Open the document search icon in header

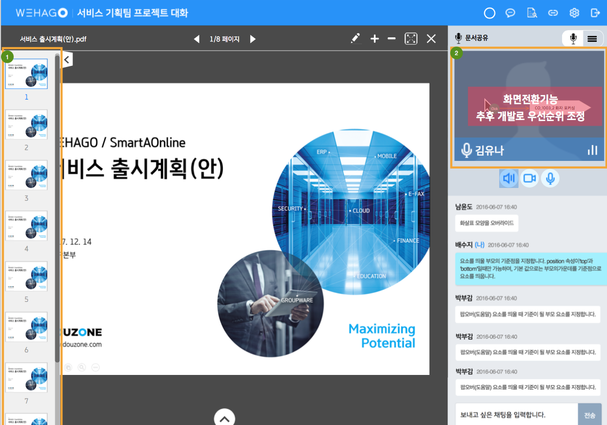(532, 13)
